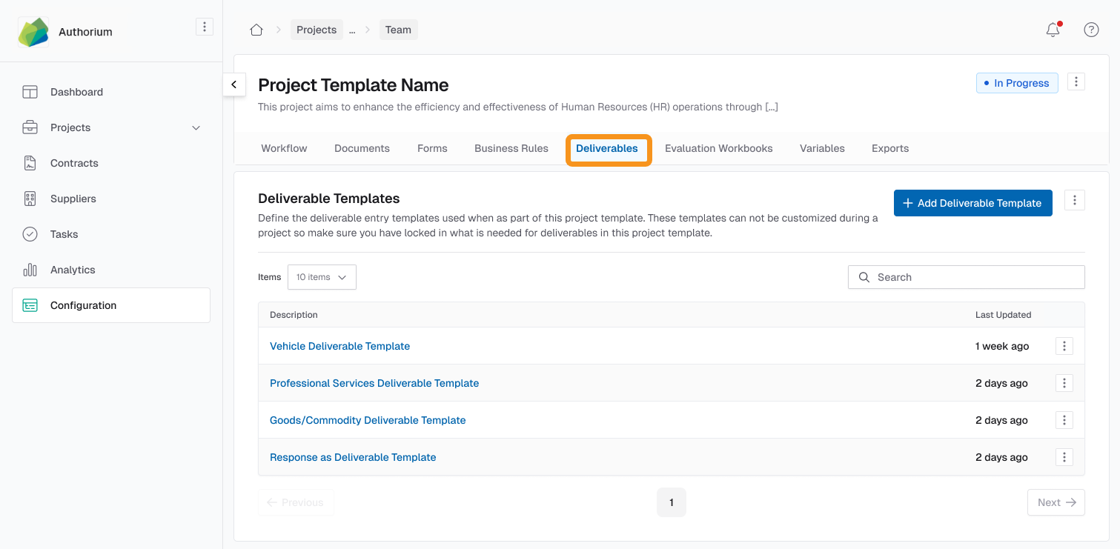The height and width of the screenshot is (549, 1120).
Task: Click the Add Deliverable Template button
Action: [972, 202]
